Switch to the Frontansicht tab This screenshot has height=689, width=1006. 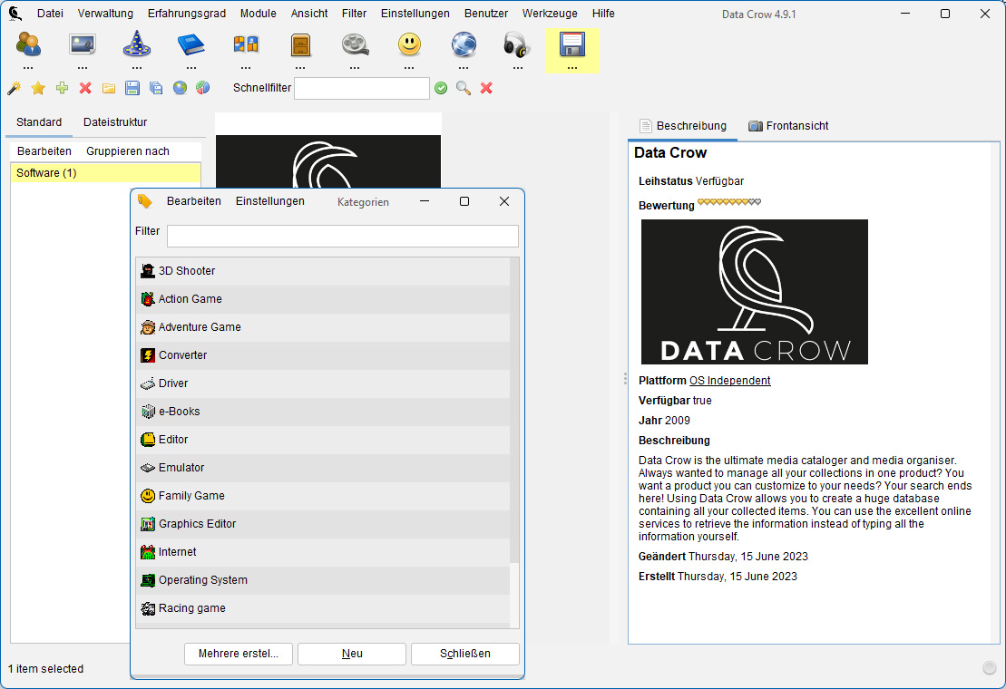point(789,126)
